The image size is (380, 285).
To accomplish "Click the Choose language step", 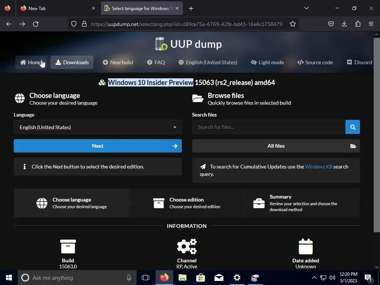I will click(x=72, y=203).
